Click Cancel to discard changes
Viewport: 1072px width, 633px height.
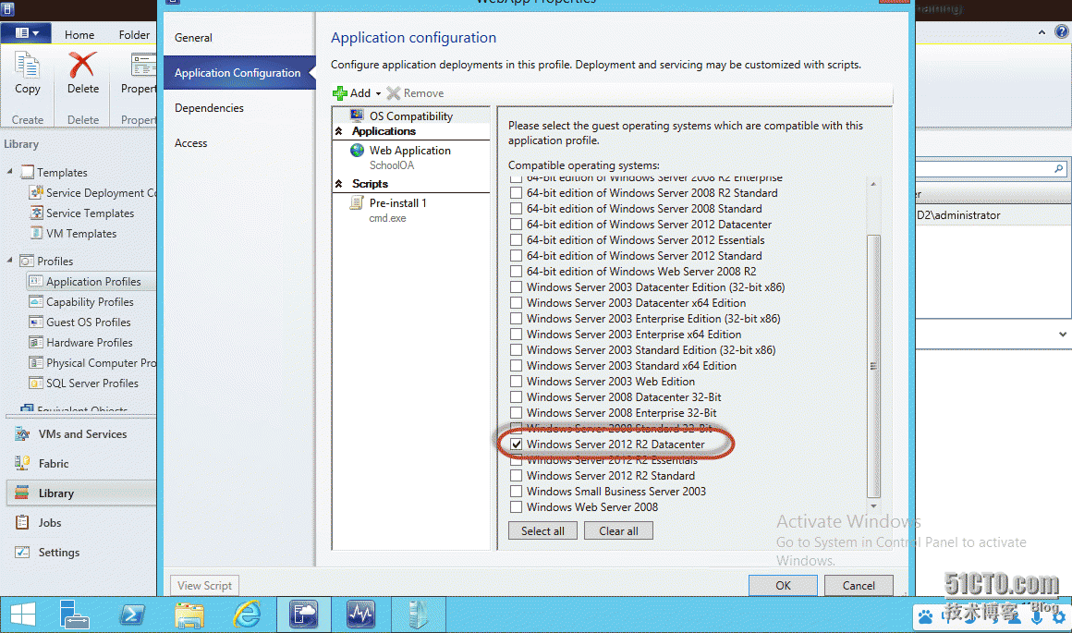tap(859, 585)
